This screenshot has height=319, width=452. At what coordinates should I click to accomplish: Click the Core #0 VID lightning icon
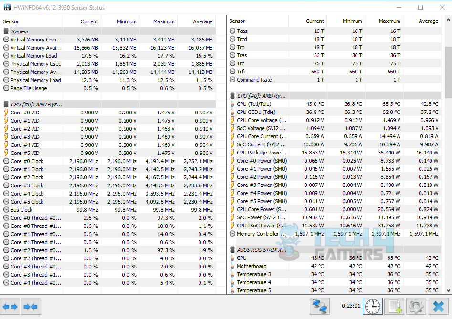pos(6,112)
